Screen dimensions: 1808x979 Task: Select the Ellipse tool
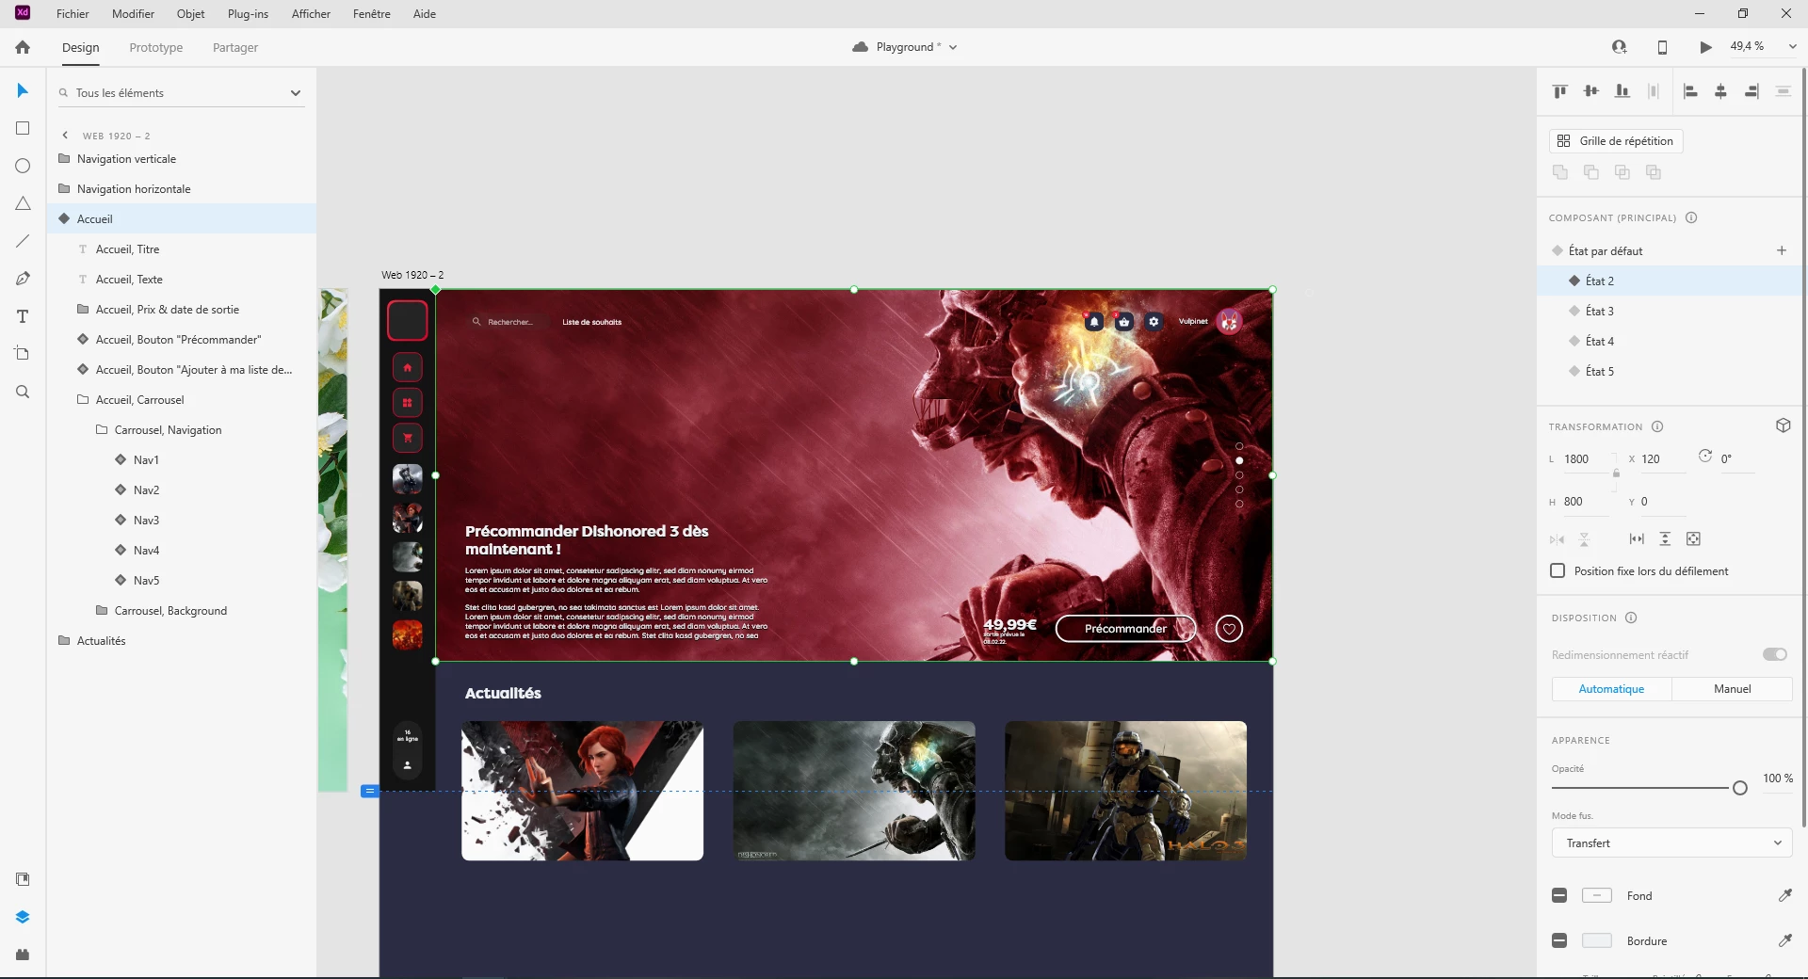[23, 166]
